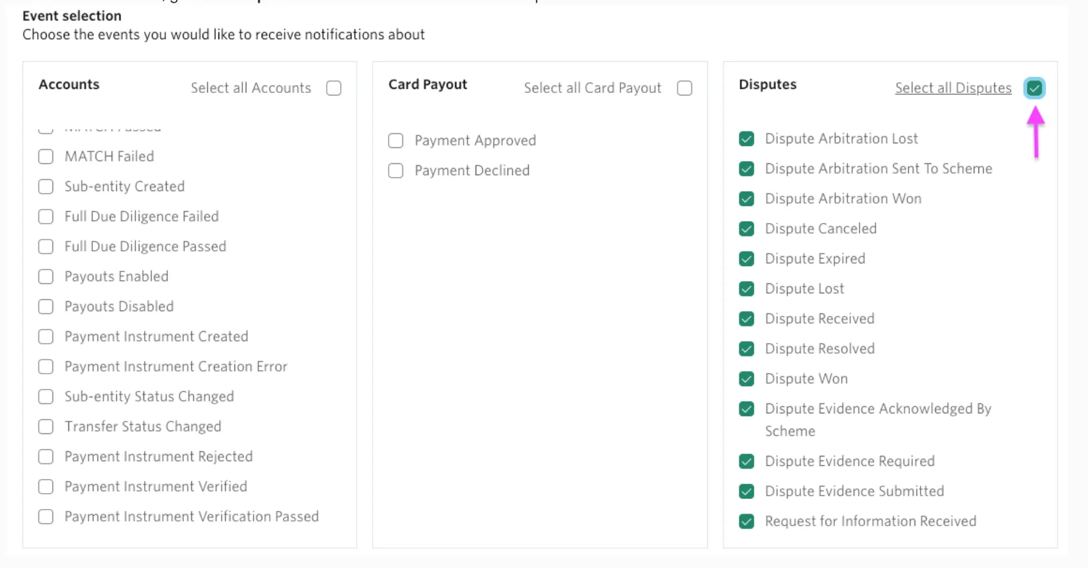
Task: Click the Event selection heading
Action: pyautogui.click(x=72, y=16)
